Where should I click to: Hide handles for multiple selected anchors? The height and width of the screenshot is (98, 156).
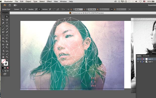[40, 9]
